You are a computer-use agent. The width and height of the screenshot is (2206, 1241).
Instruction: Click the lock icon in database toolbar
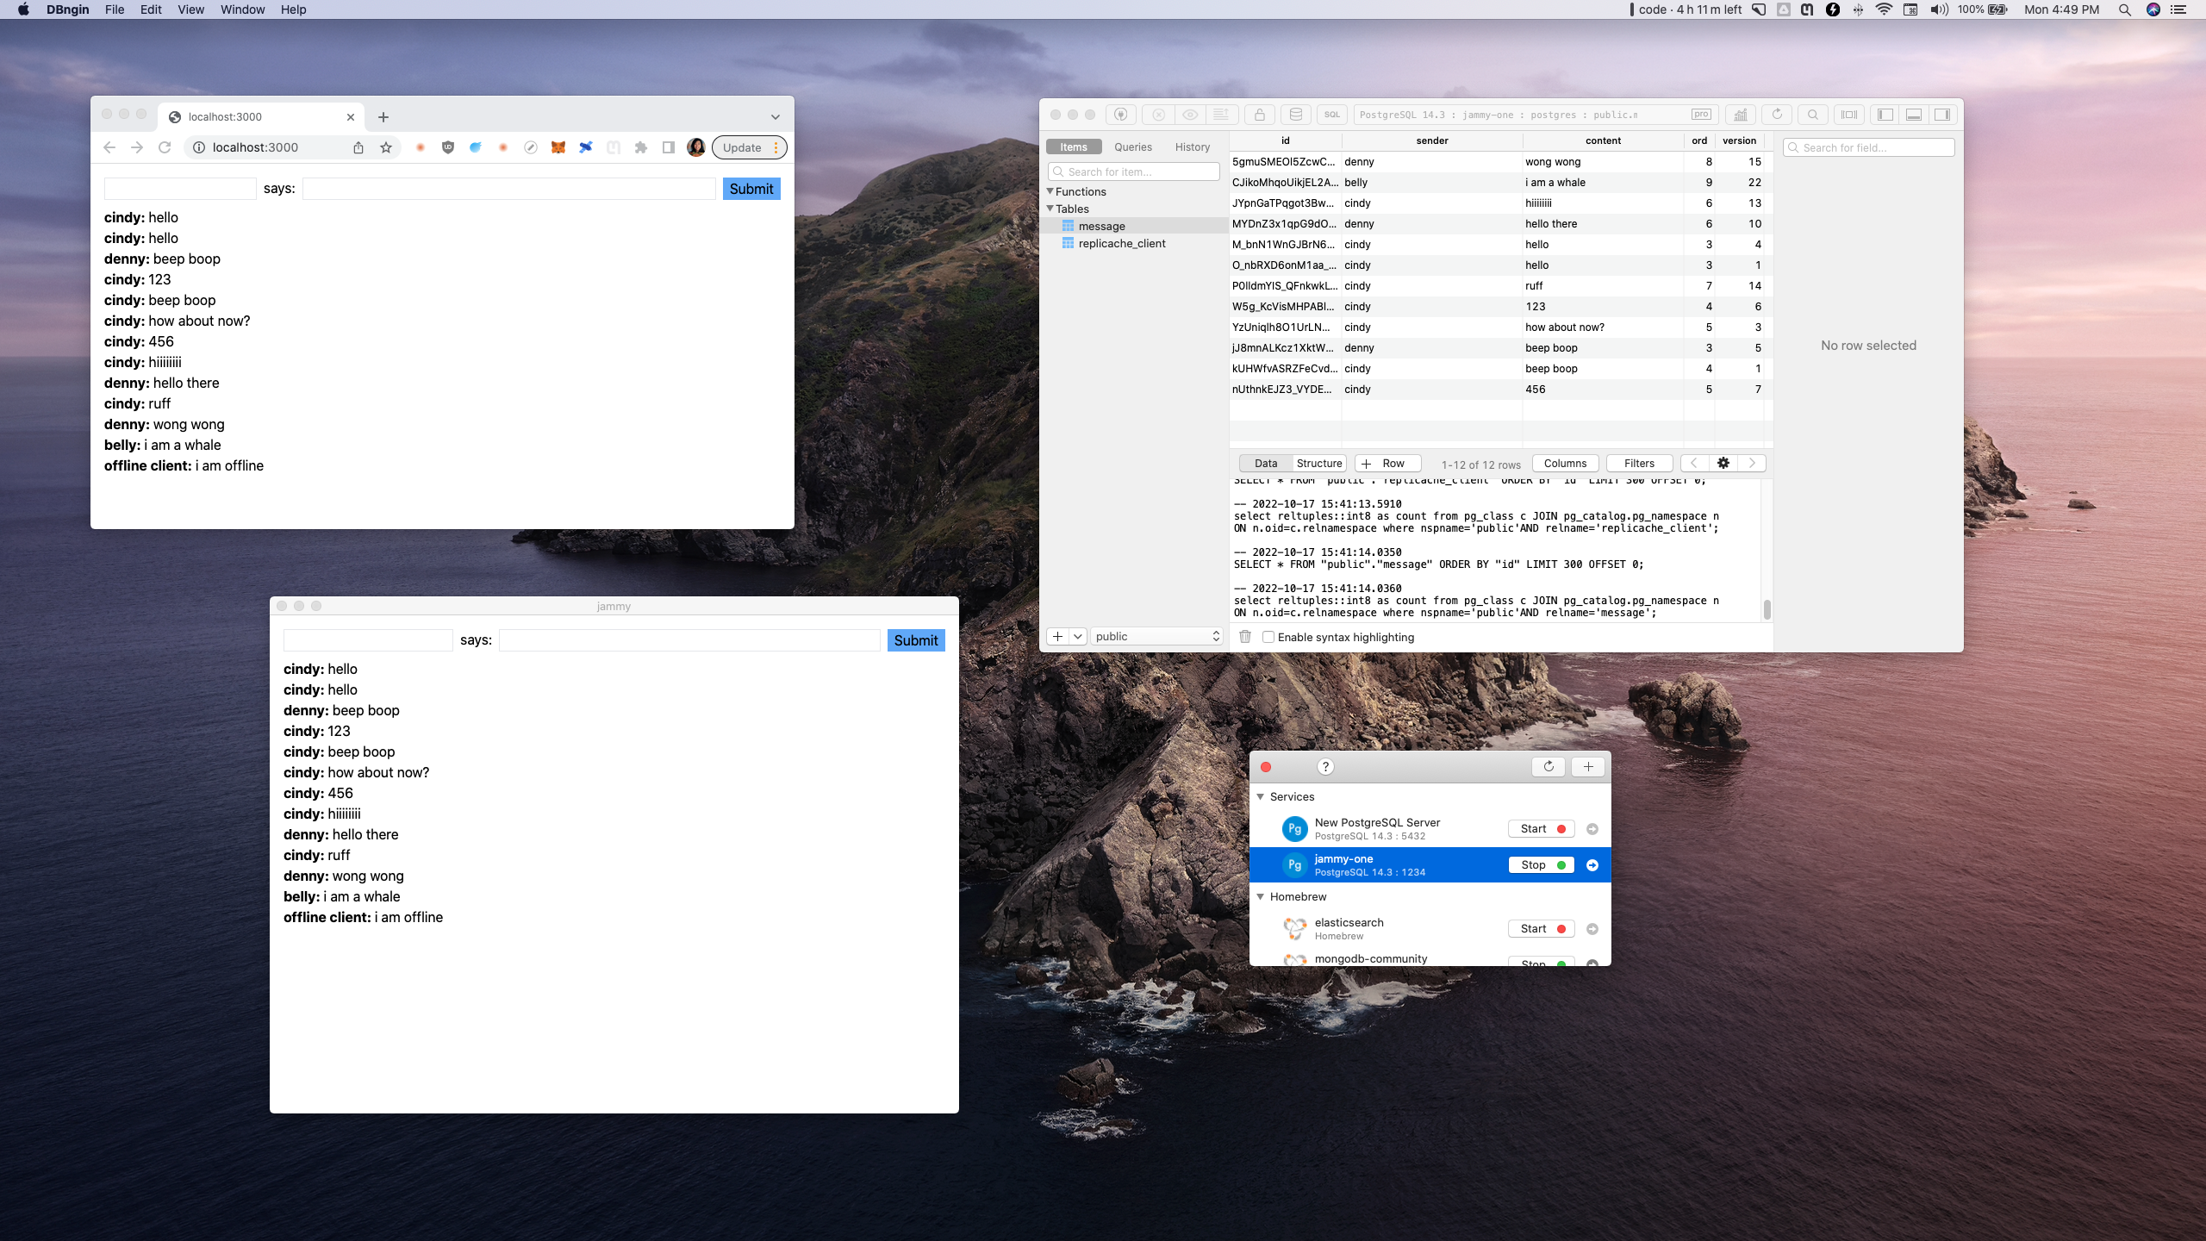[x=1259, y=115]
